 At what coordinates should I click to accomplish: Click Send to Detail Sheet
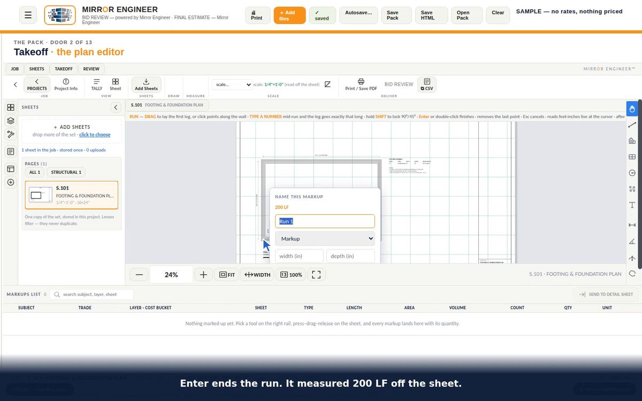[x=605, y=295]
